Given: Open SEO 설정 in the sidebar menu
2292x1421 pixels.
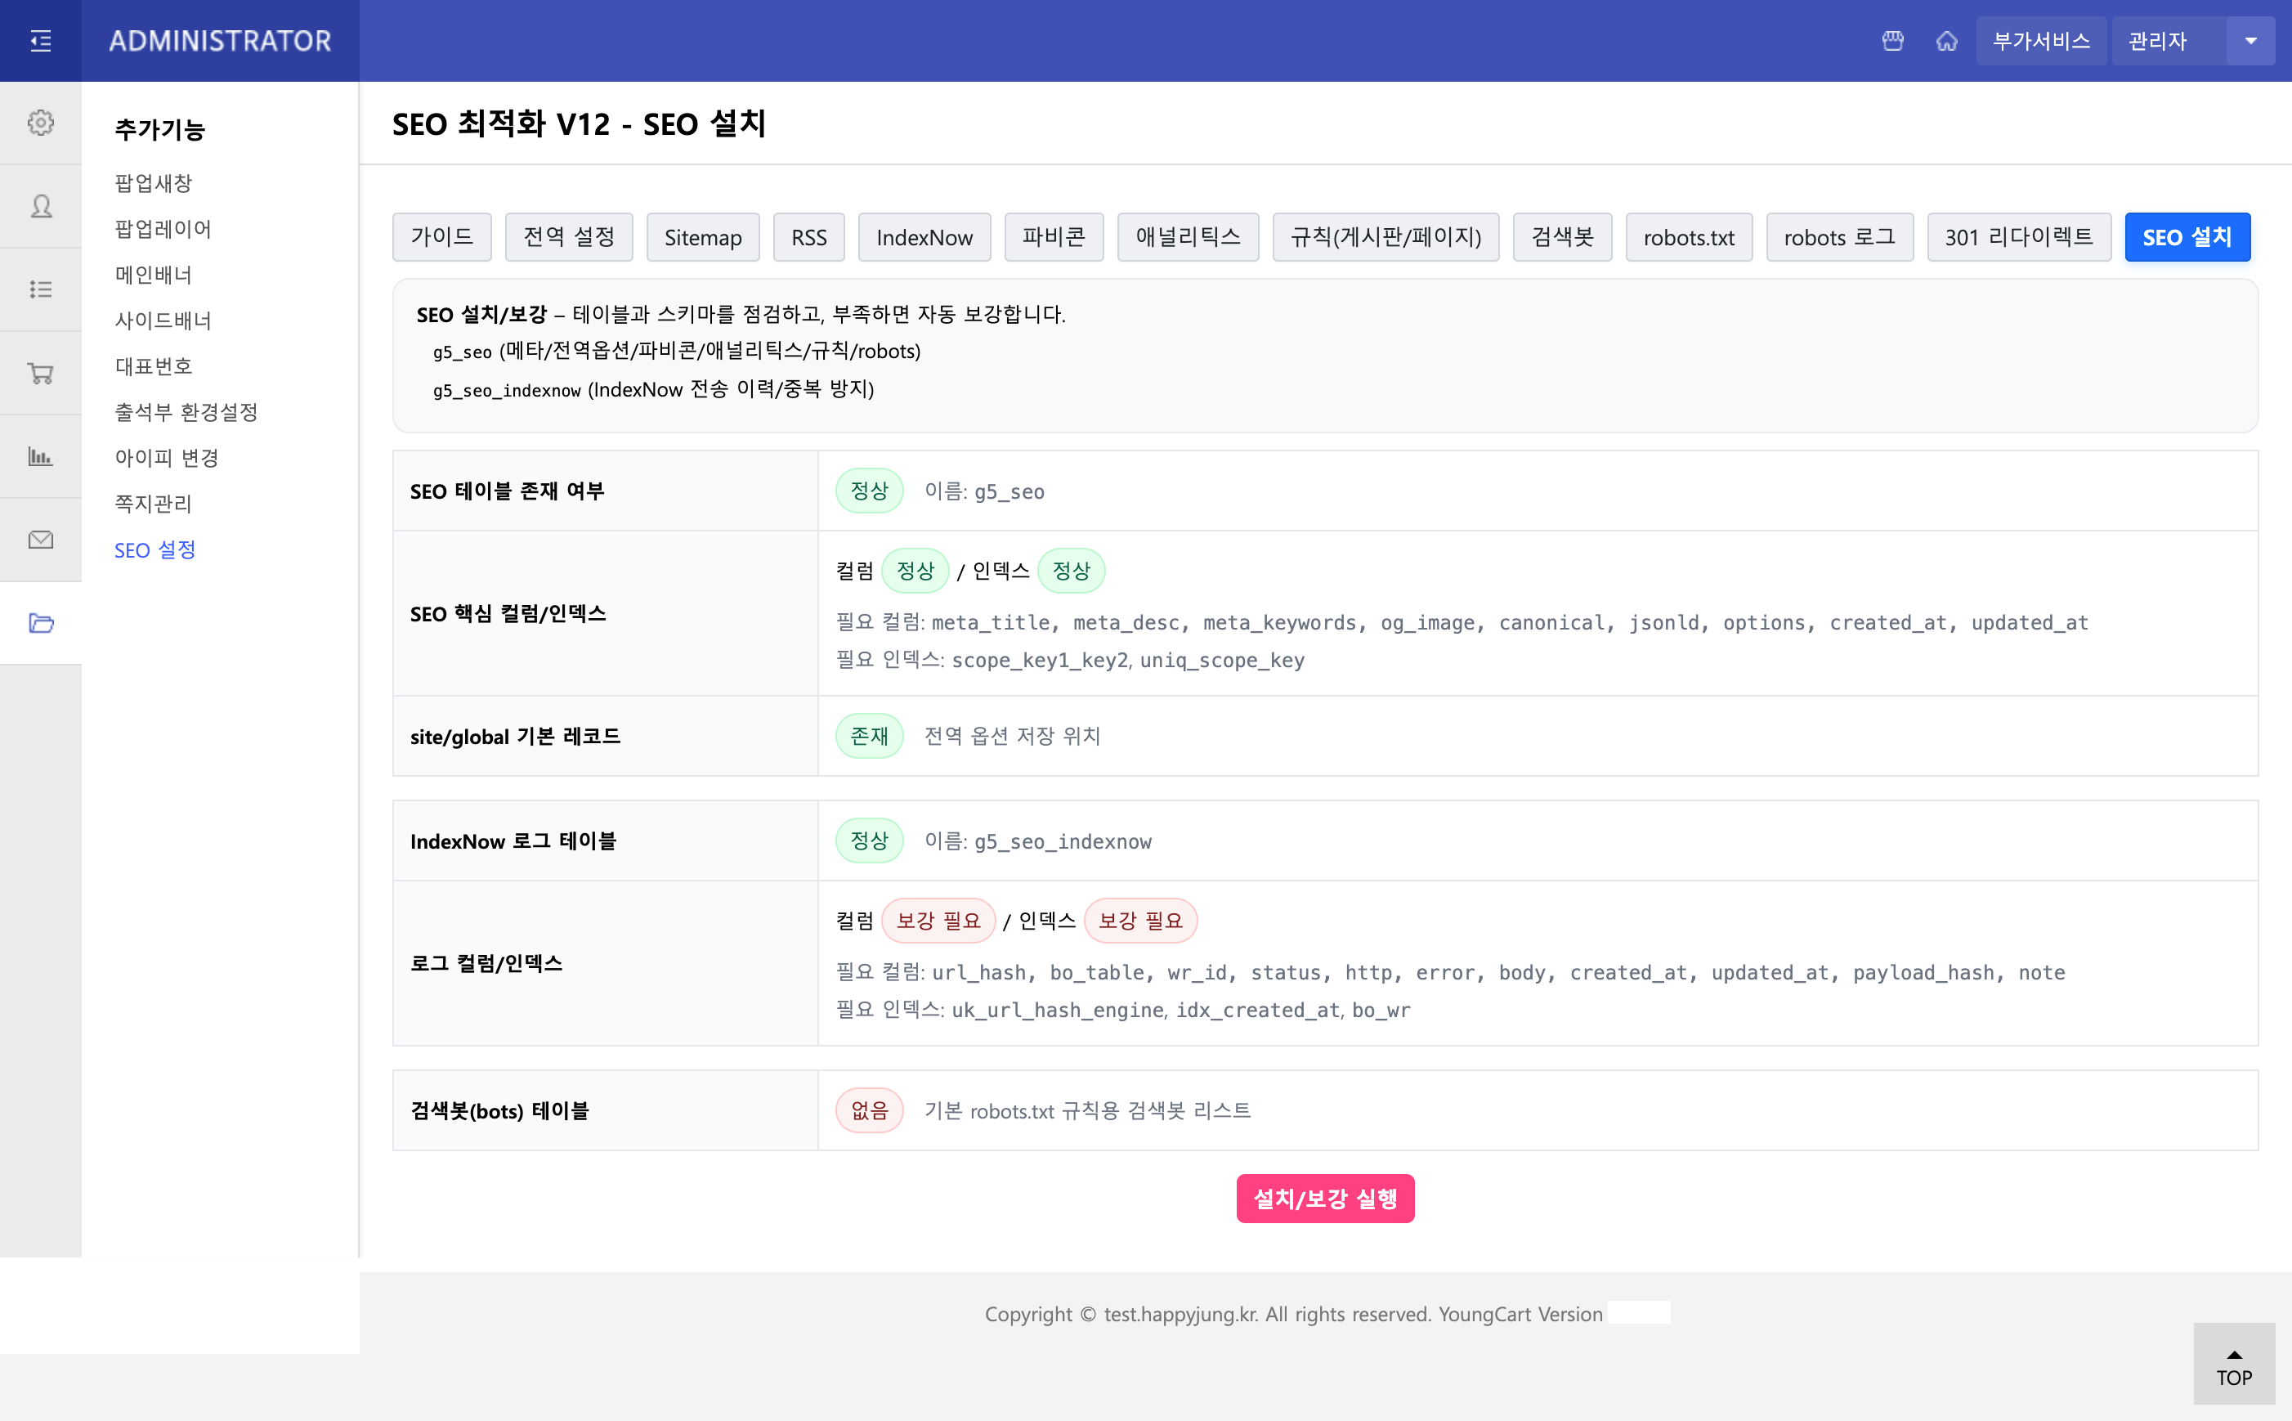Looking at the screenshot, I should [155, 549].
